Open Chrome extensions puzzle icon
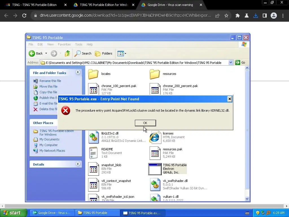This screenshot has height=217, width=289. pyautogui.click(x=238, y=16)
